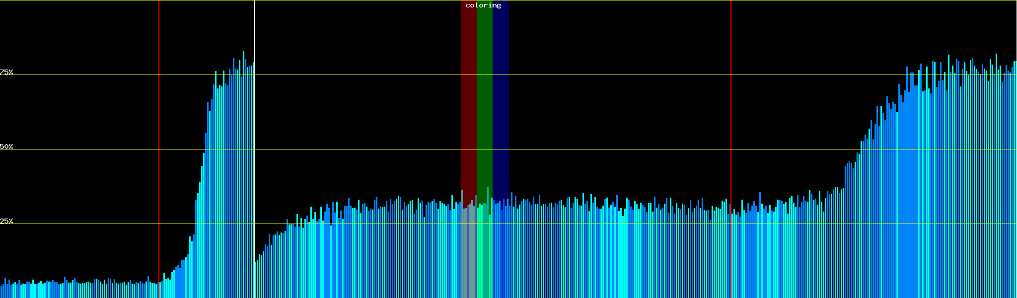The image size is (1017, 298).
Task: Click the white vertical marker line
Action: tap(254, 30)
